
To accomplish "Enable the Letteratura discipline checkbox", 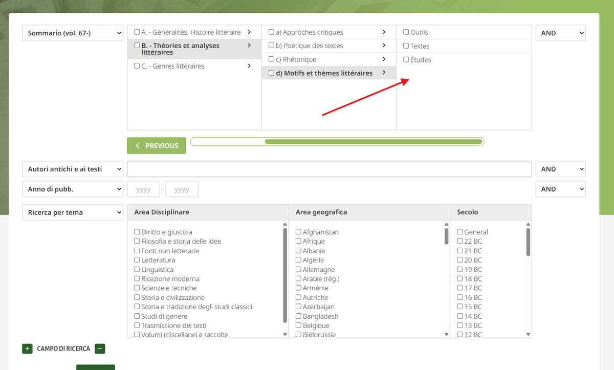I will pos(137,260).
